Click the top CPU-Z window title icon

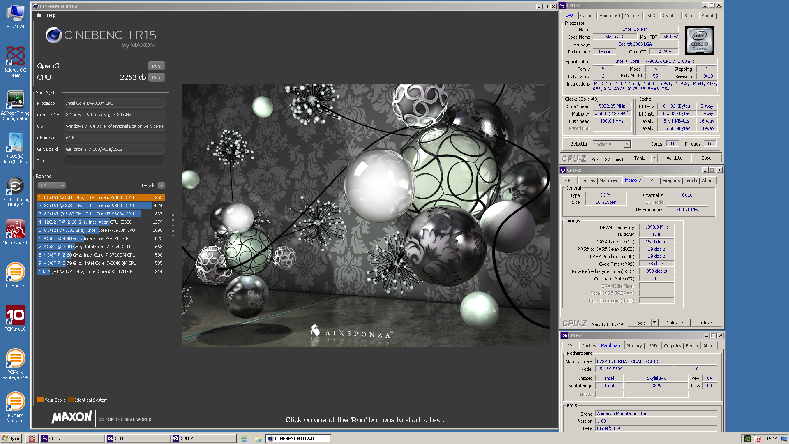563,5
